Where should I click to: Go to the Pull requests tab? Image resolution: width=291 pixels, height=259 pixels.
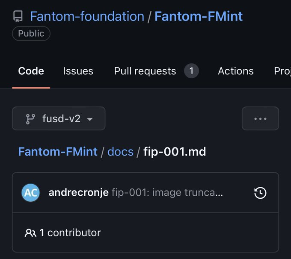[145, 71]
